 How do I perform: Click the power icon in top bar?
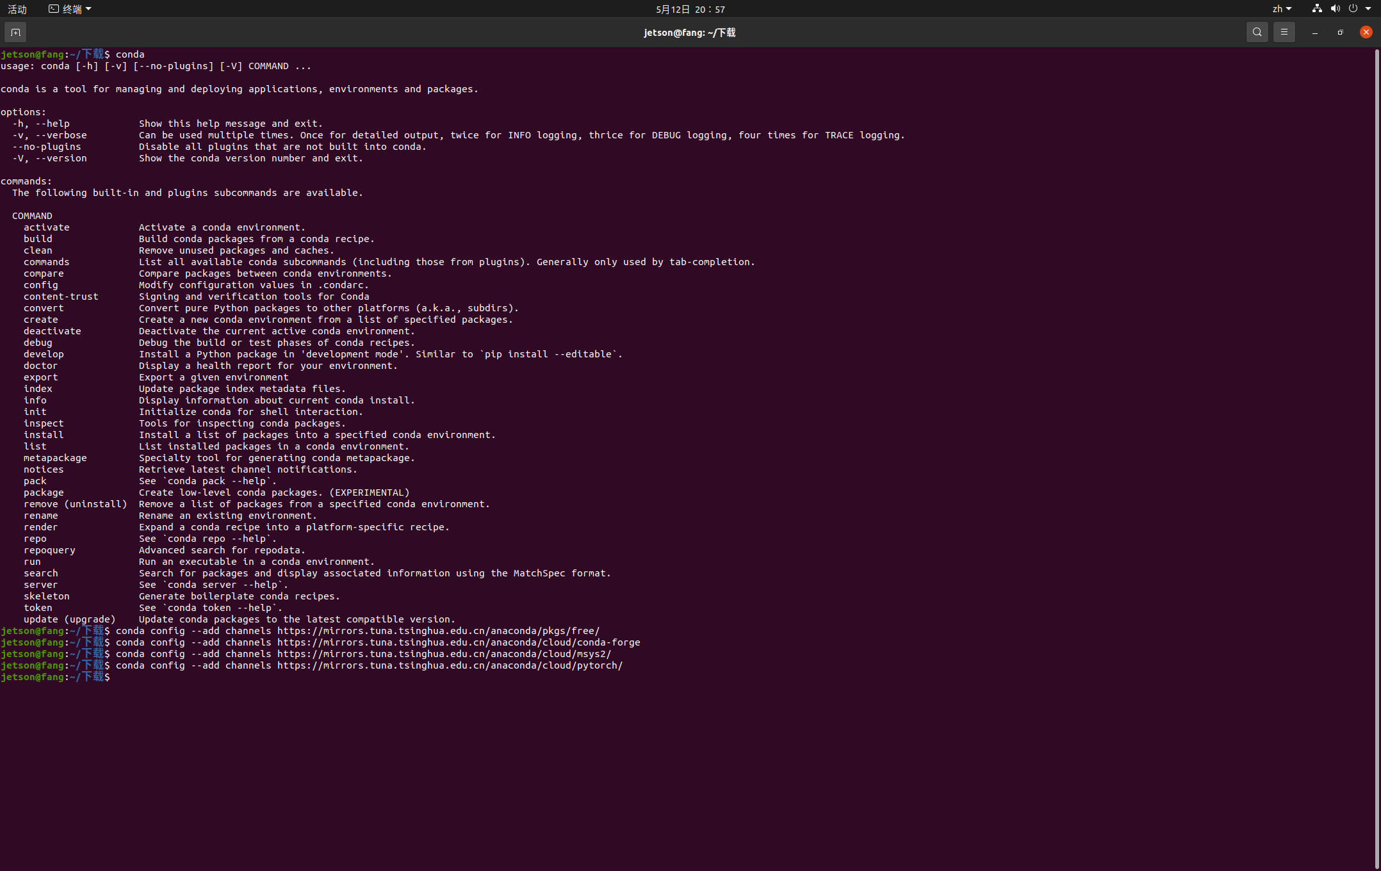pos(1353,9)
